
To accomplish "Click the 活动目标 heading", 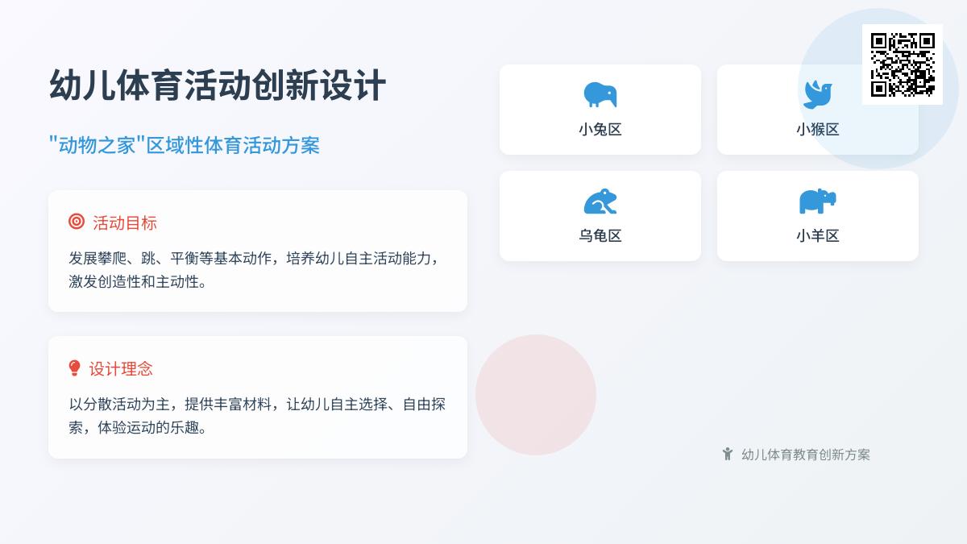I will click(125, 222).
